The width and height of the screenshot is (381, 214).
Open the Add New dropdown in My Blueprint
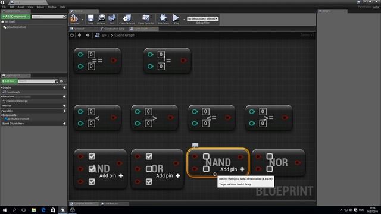click(x=10, y=81)
